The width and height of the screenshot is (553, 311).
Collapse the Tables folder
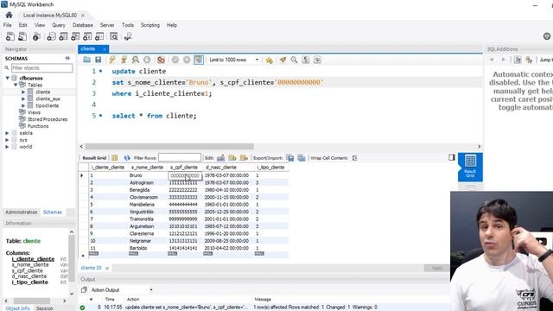tap(16, 85)
